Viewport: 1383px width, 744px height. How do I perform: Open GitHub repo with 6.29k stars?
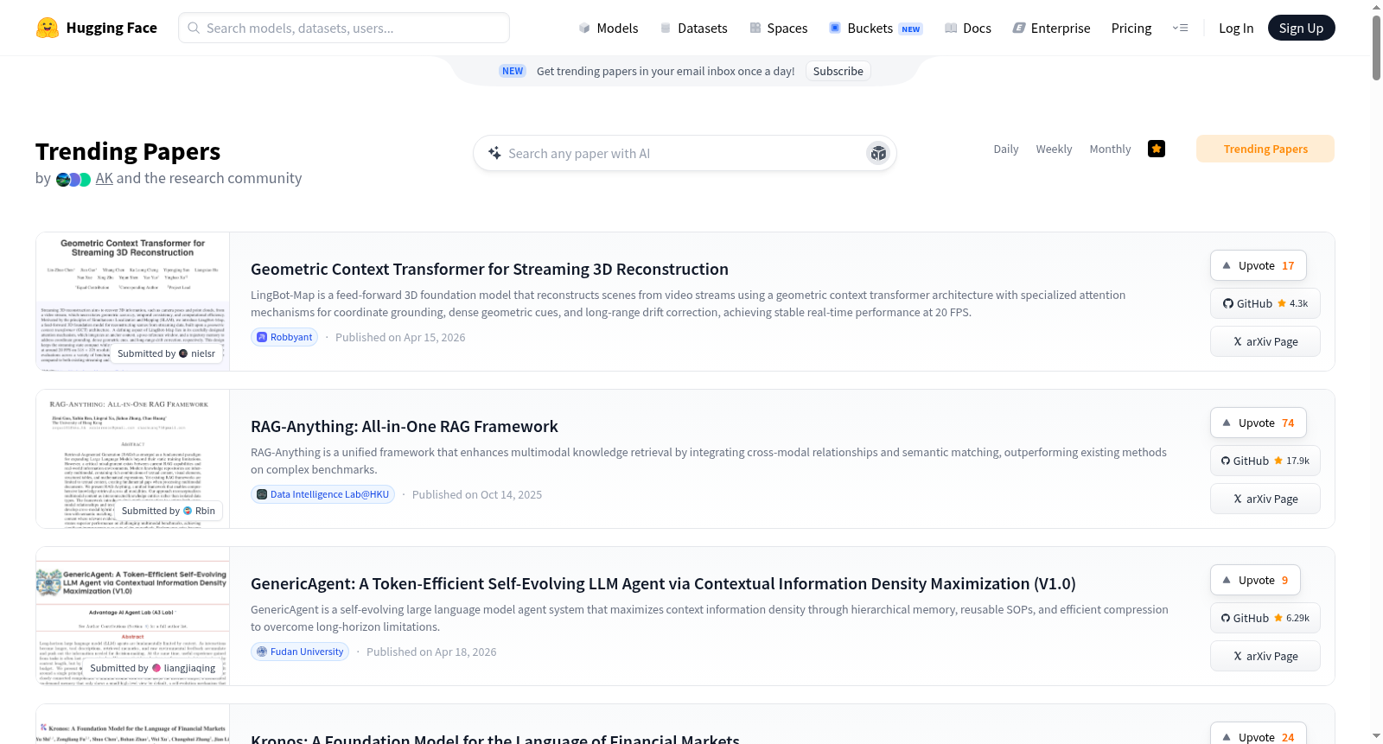[x=1265, y=618]
